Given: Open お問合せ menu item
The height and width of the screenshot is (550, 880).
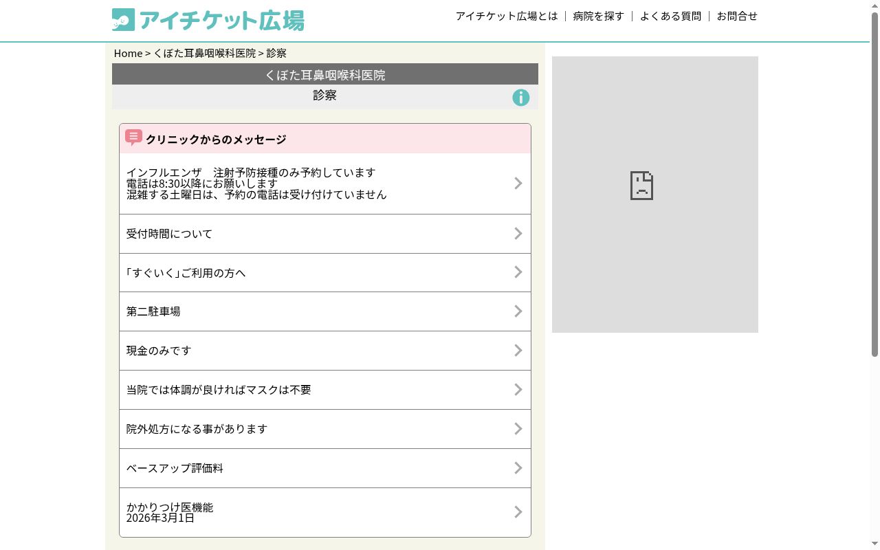Looking at the screenshot, I should [x=737, y=16].
